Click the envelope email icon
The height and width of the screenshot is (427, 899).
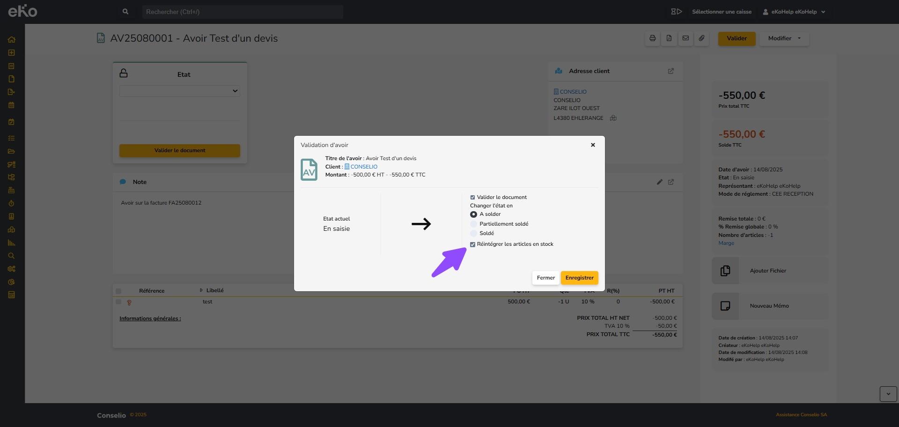685,38
